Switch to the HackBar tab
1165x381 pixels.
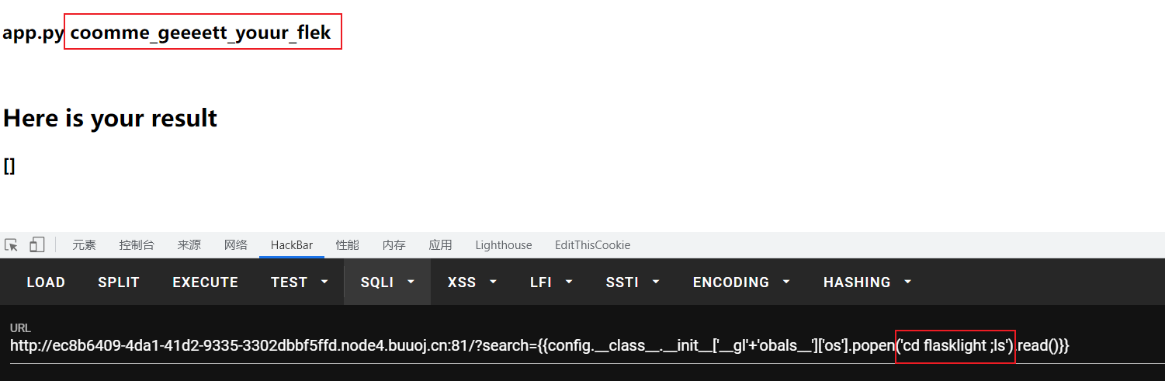(292, 245)
